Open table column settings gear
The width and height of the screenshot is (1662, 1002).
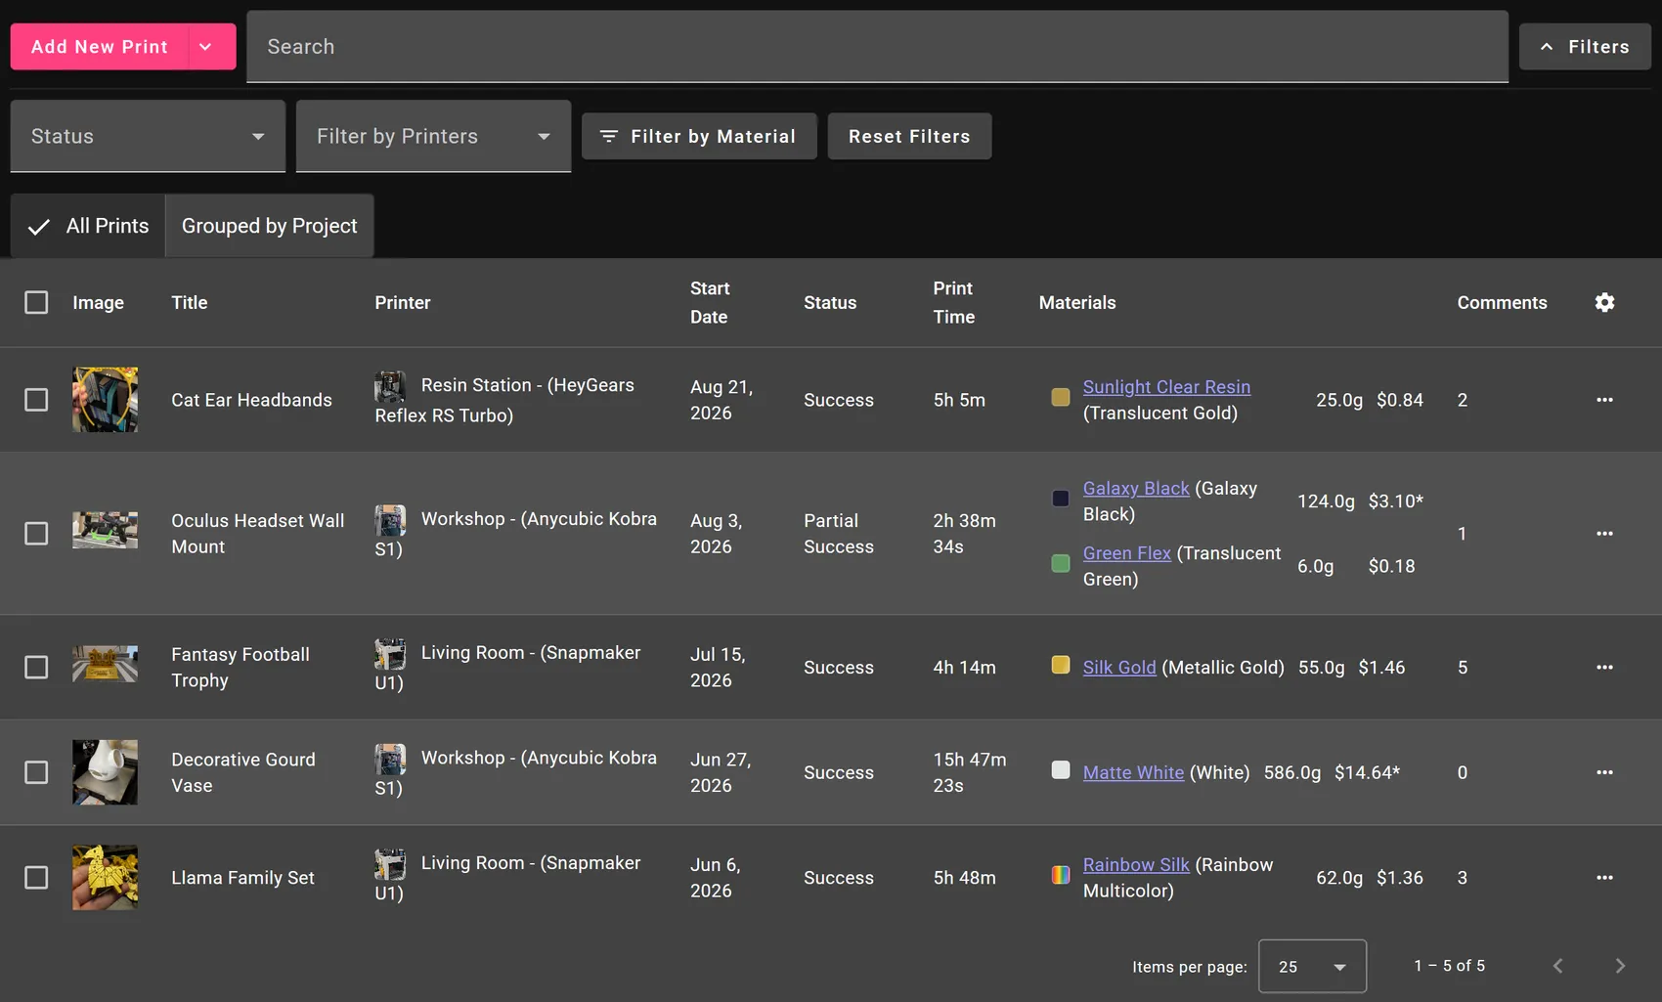(x=1604, y=303)
